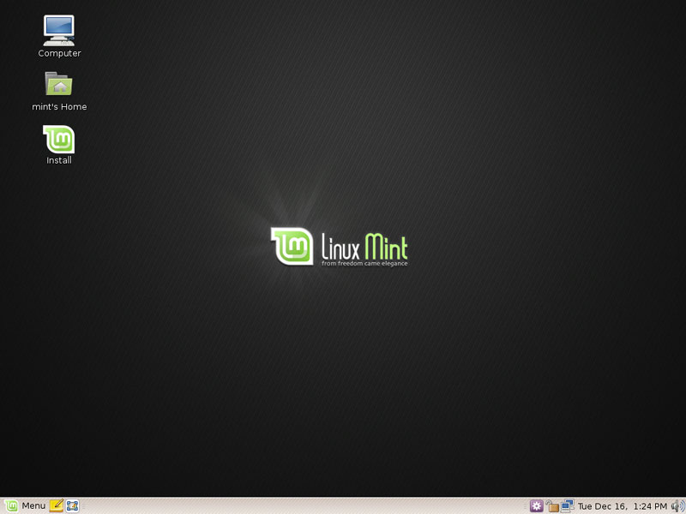The height and width of the screenshot is (514, 686).
Task: Select the 'Computer' icon label
Action: click(x=59, y=53)
